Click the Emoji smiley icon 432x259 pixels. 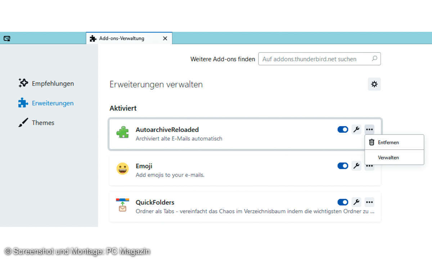point(122,168)
